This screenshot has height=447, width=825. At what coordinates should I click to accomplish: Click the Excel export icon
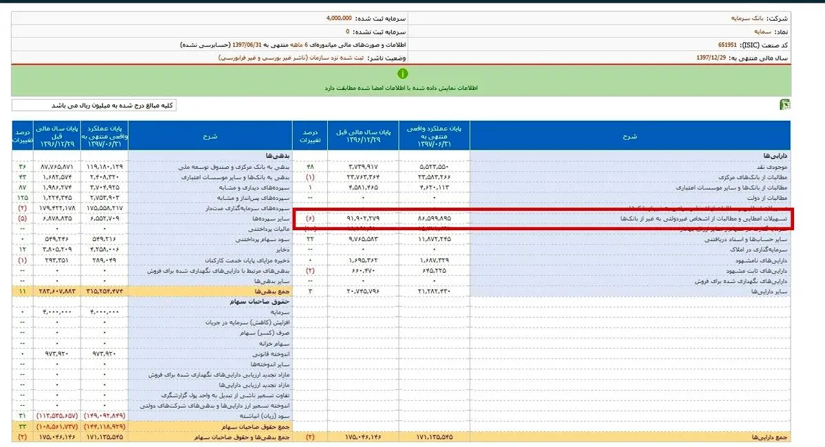pyautogui.click(x=784, y=105)
